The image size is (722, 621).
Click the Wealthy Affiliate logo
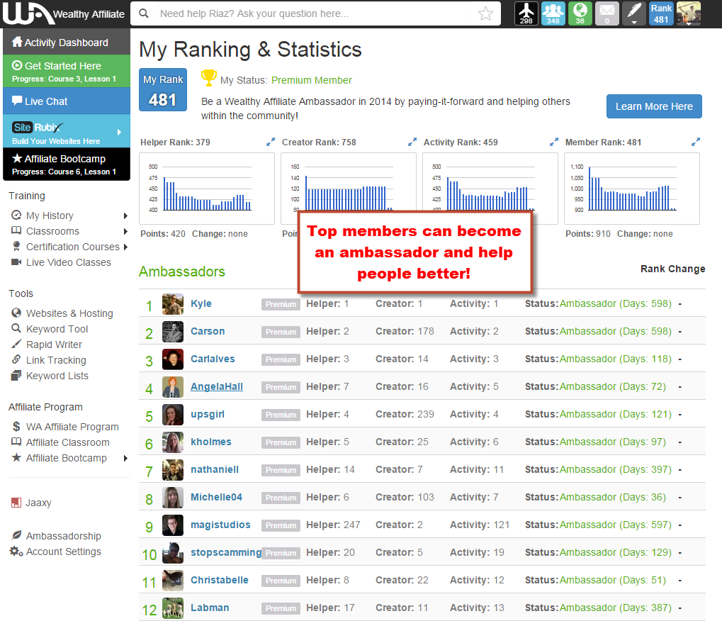[64, 13]
